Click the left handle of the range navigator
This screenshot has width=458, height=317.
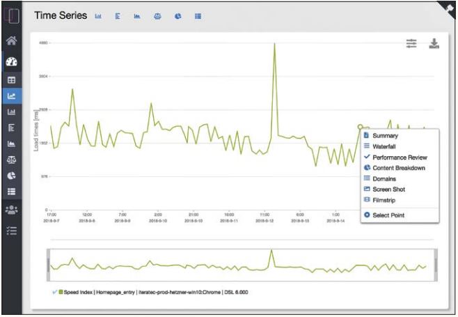(49, 265)
